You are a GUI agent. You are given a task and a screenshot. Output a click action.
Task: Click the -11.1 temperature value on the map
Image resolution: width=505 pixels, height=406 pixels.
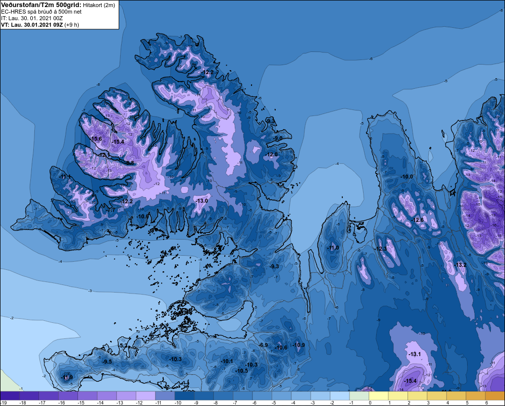pyautogui.click(x=65, y=177)
